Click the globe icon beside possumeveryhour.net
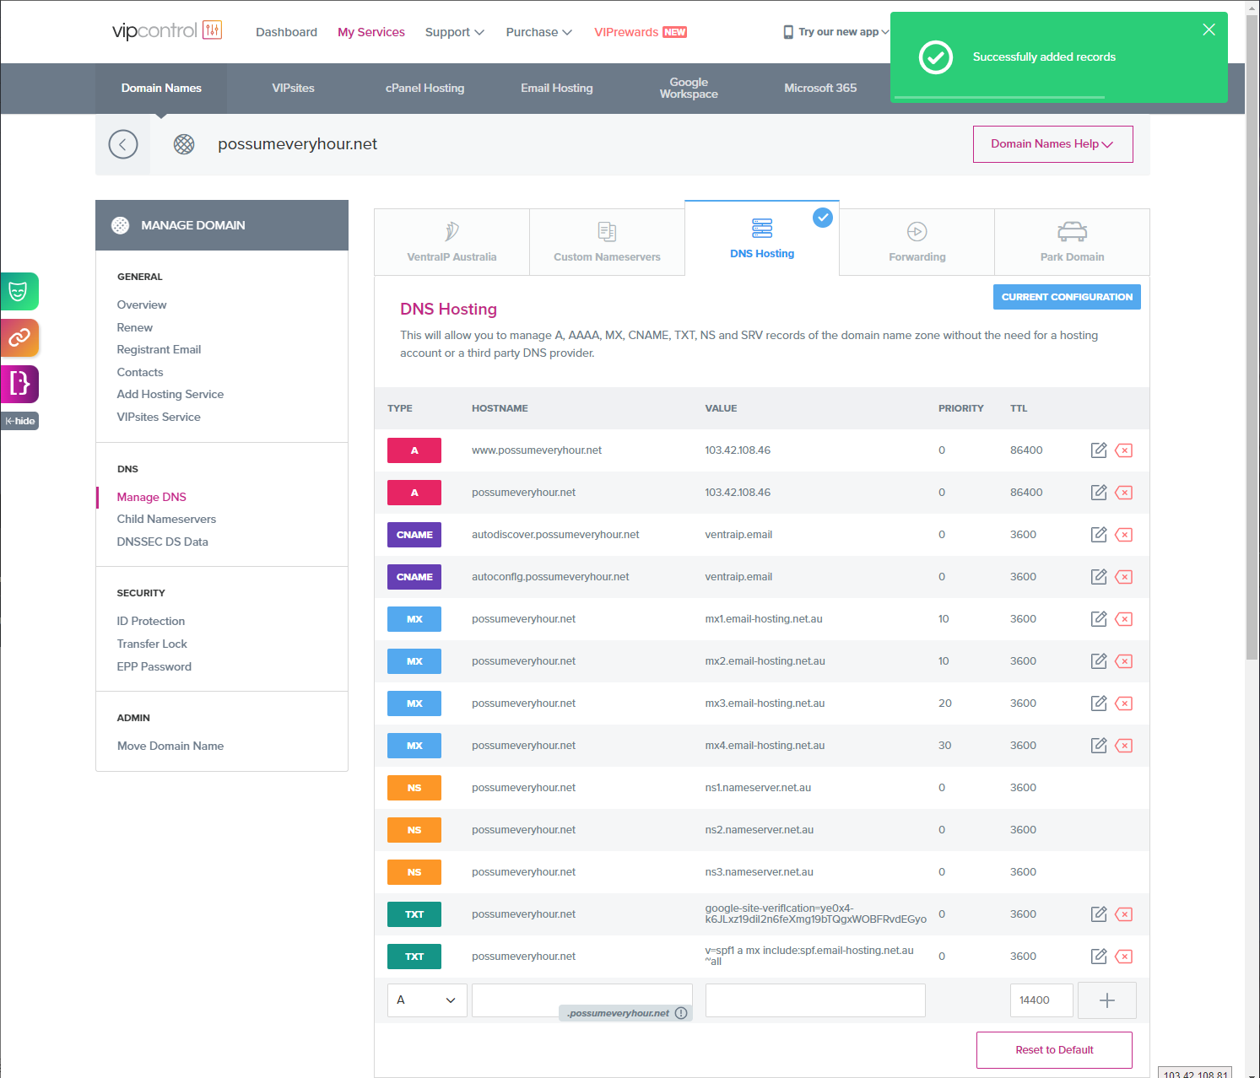The width and height of the screenshot is (1260, 1078). coord(183,143)
